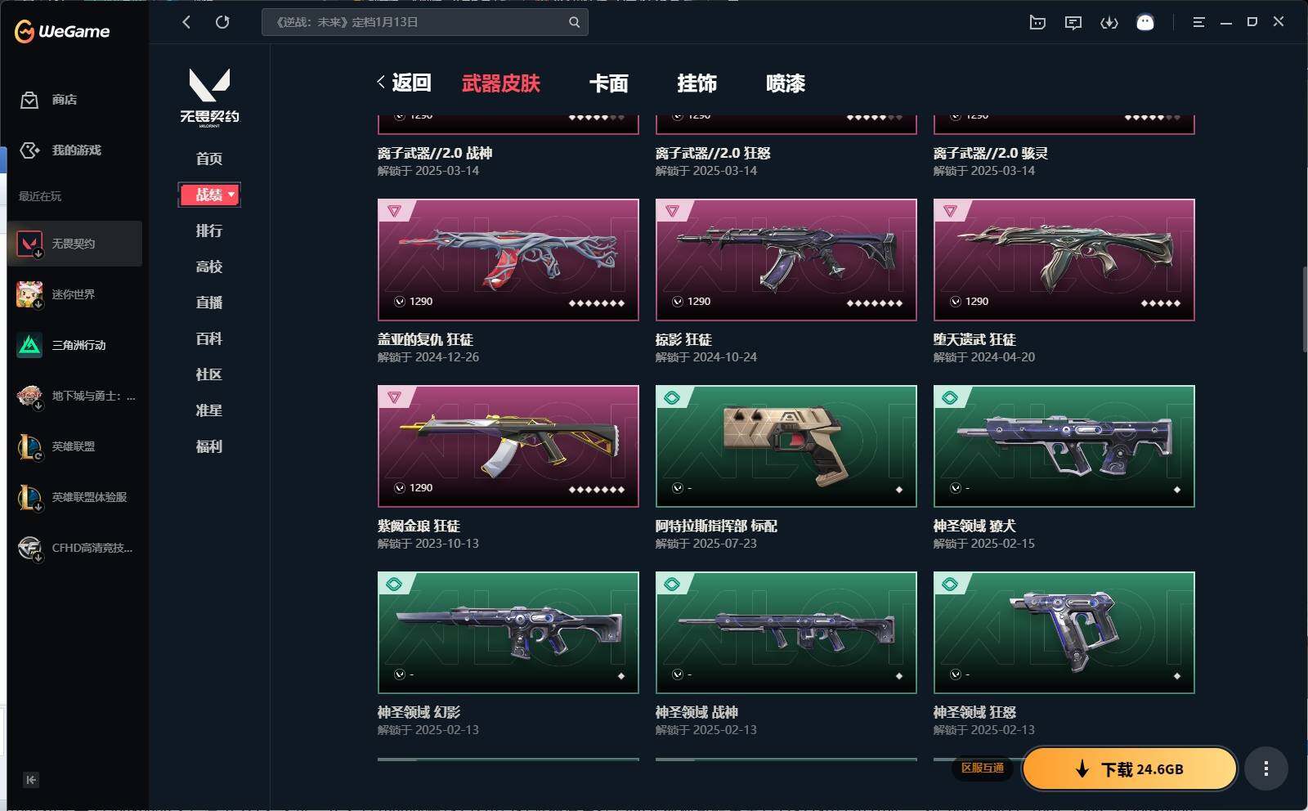
Task: Open the download manager icon in title bar
Action: [1109, 22]
